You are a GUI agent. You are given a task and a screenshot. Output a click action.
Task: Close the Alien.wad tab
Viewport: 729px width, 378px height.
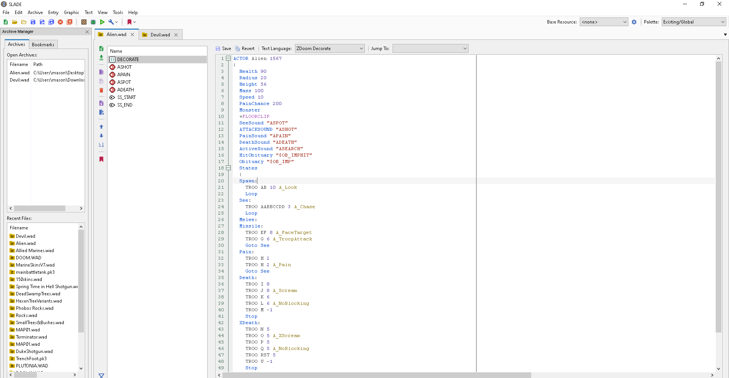(133, 35)
